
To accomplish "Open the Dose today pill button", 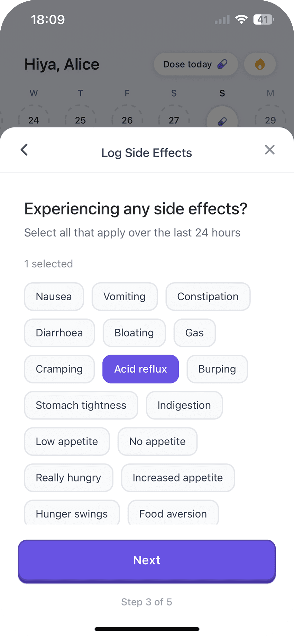I will coord(195,64).
